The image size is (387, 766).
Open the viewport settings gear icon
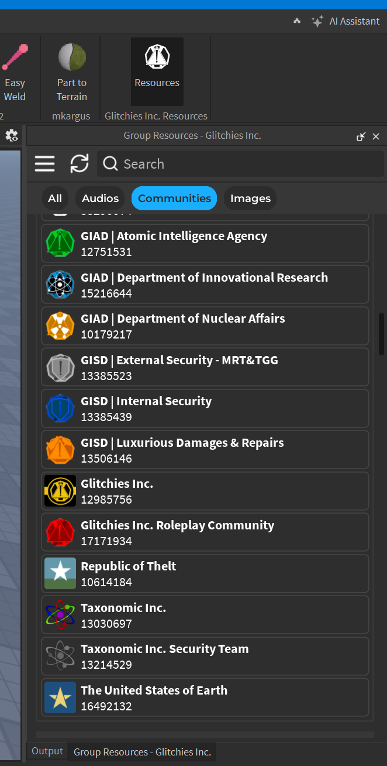tap(11, 136)
